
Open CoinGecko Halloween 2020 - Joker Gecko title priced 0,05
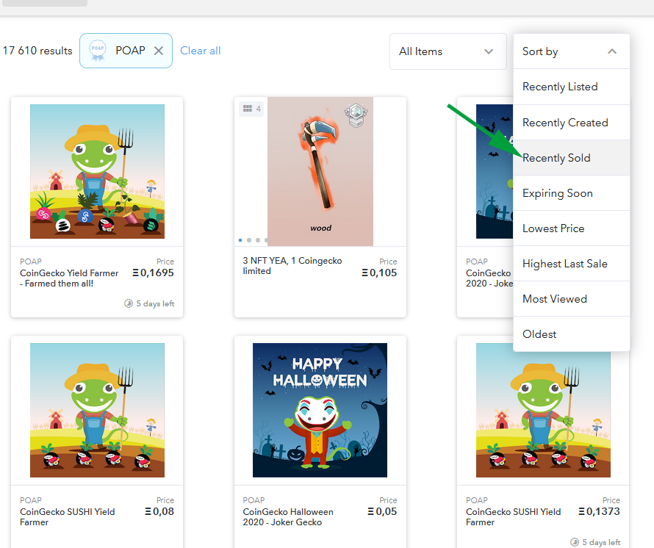288,516
